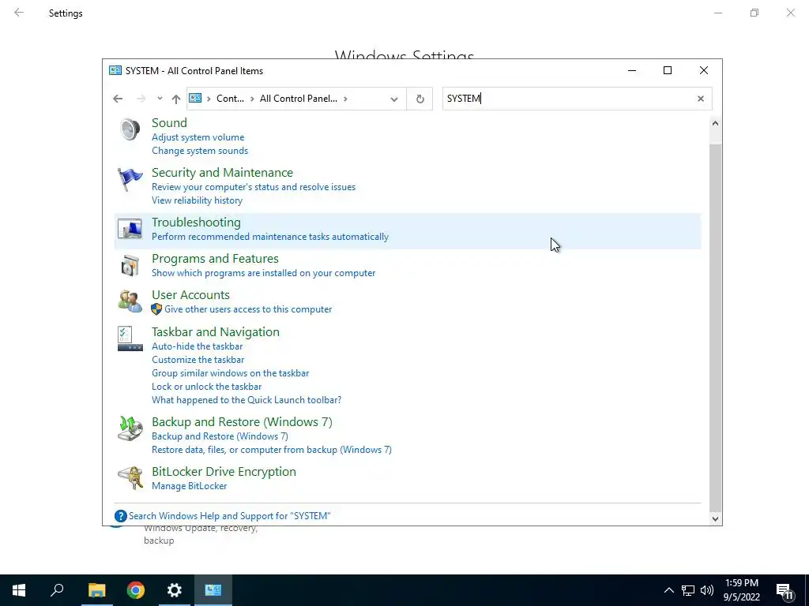Open Programs and Features heading
809x606 pixels.
(215, 259)
